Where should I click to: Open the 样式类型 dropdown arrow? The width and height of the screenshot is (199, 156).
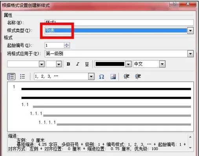(190, 31)
